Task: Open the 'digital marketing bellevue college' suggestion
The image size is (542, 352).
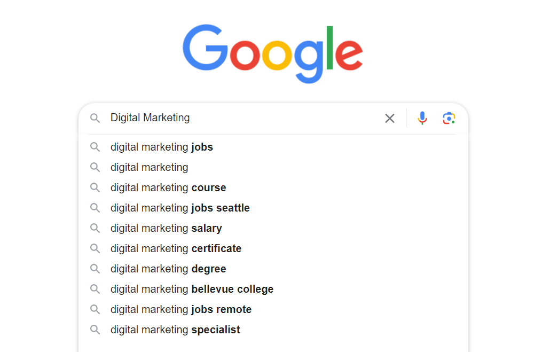Action: (x=192, y=289)
